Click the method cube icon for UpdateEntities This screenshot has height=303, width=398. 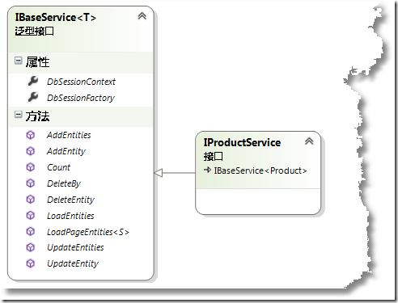pos(31,247)
